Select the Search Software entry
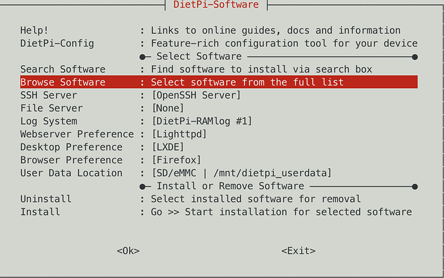 (62, 69)
